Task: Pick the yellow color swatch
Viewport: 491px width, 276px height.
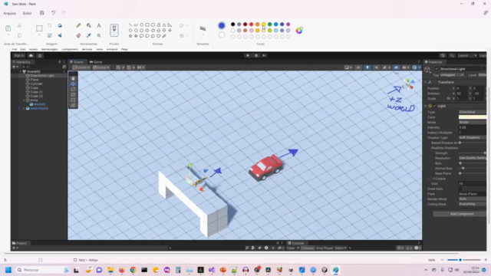Action: (263, 25)
